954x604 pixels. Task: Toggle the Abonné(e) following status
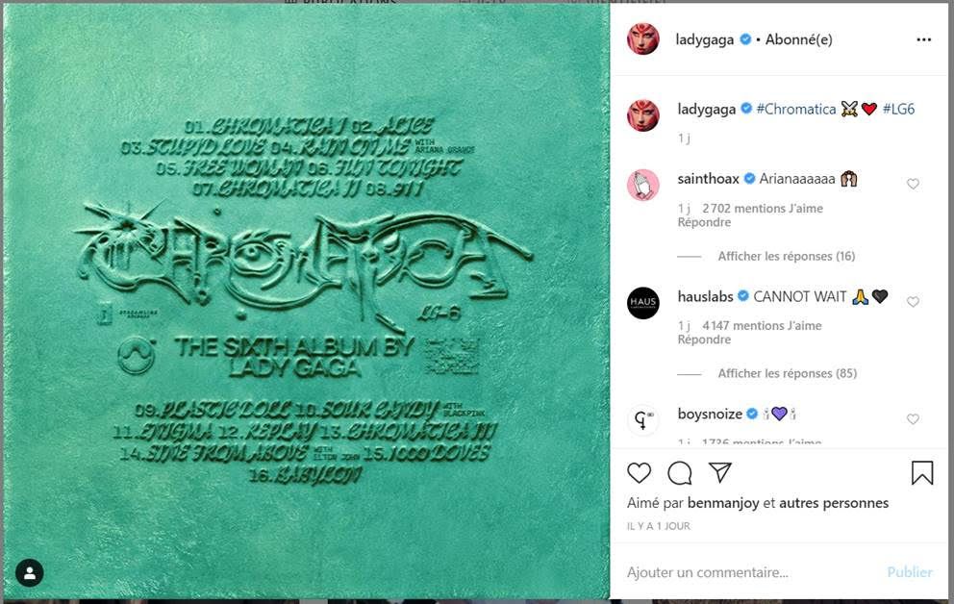click(798, 39)
